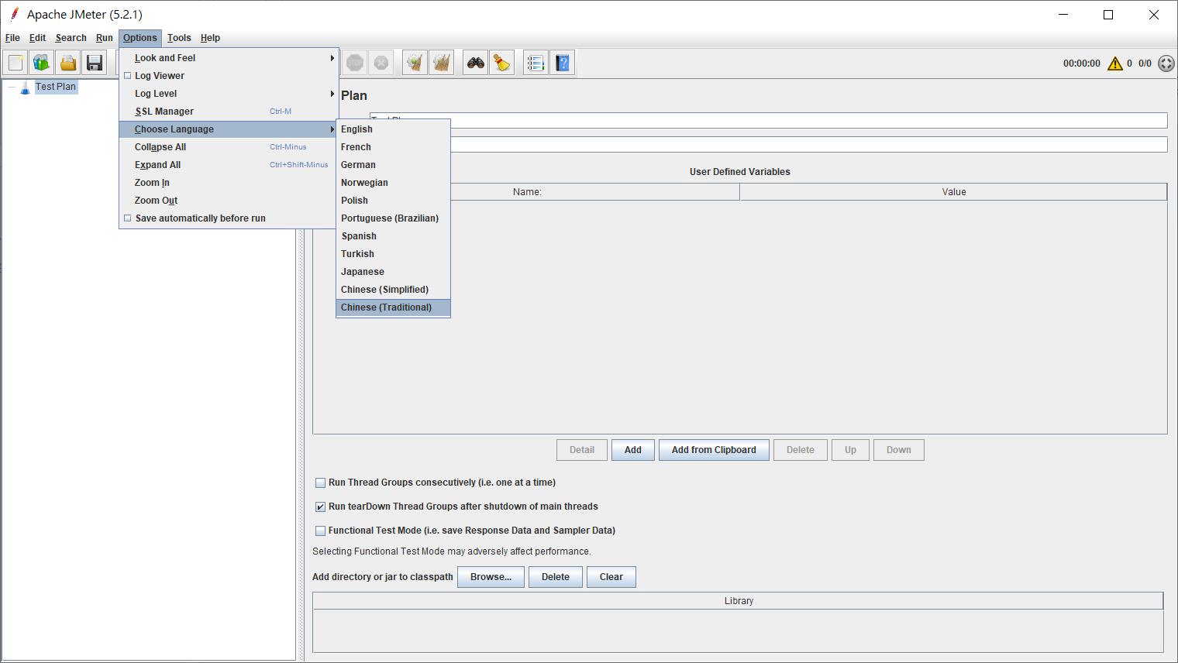This screenshot has height=663, width=1178.
Task: Click the warning triangle log icon
Action: [1115, 64]
